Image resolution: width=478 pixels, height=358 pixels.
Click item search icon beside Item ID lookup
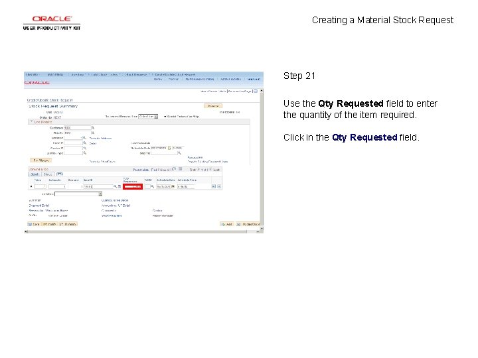[119, 186]
